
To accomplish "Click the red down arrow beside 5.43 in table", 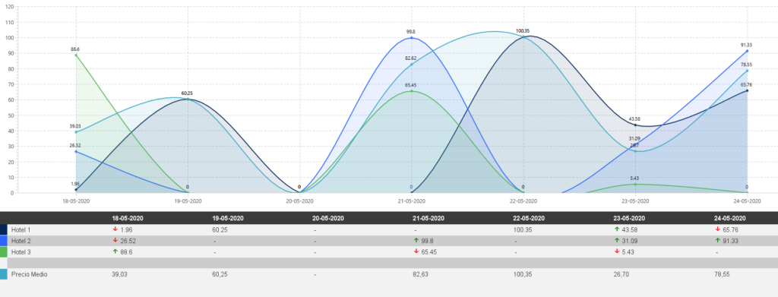I will 617,251.
